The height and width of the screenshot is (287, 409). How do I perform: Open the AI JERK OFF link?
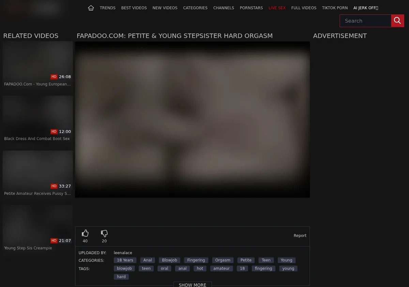tap(366, 8)
